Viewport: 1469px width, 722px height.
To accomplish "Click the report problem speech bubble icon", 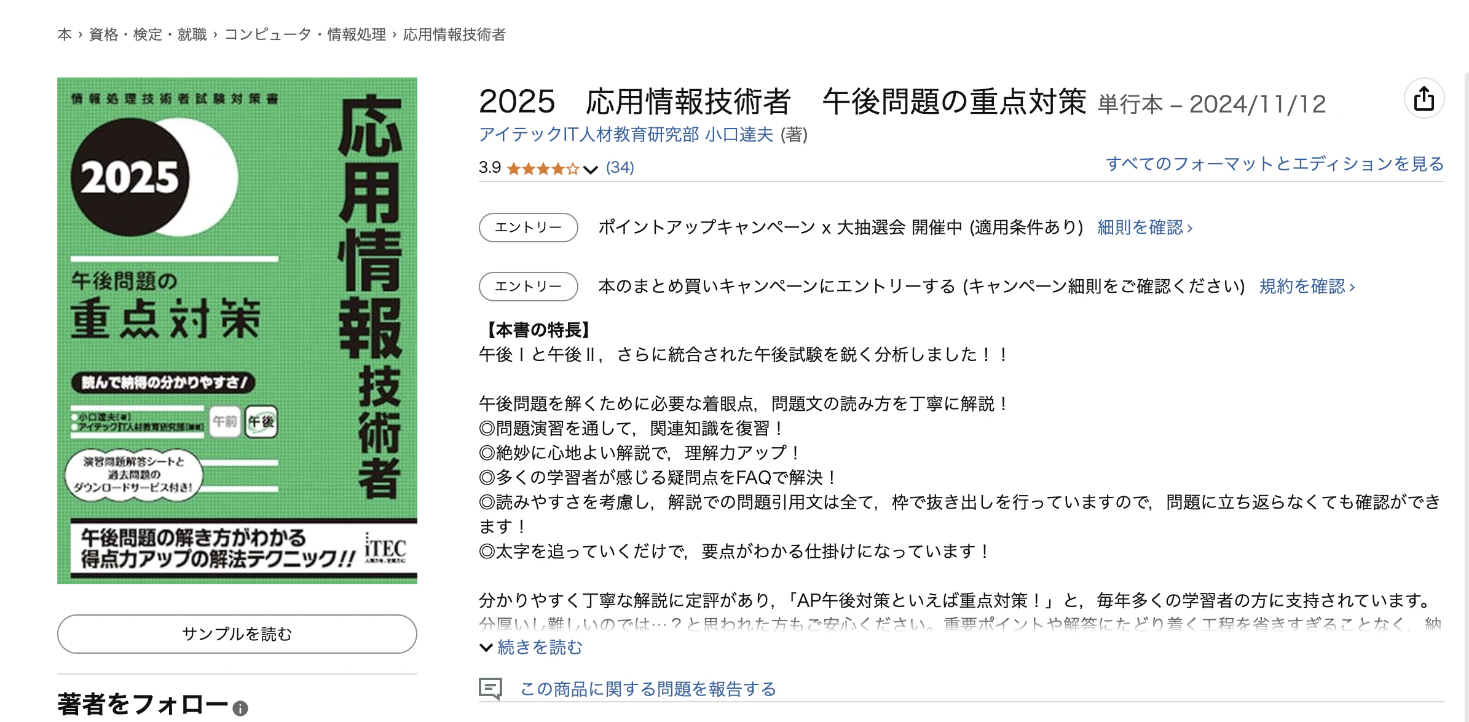I will point(491,688).
